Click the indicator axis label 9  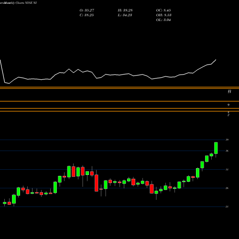(228, 105)
